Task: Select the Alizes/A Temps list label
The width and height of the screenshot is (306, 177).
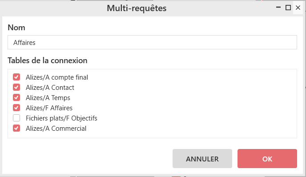Action: point(48,98)
